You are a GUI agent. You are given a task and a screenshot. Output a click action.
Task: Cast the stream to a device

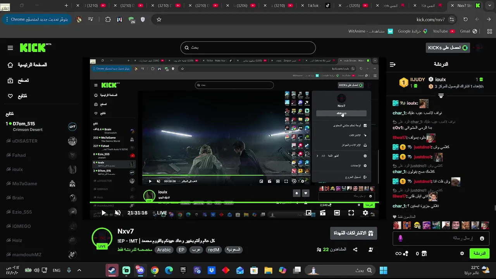coord(323,213)
